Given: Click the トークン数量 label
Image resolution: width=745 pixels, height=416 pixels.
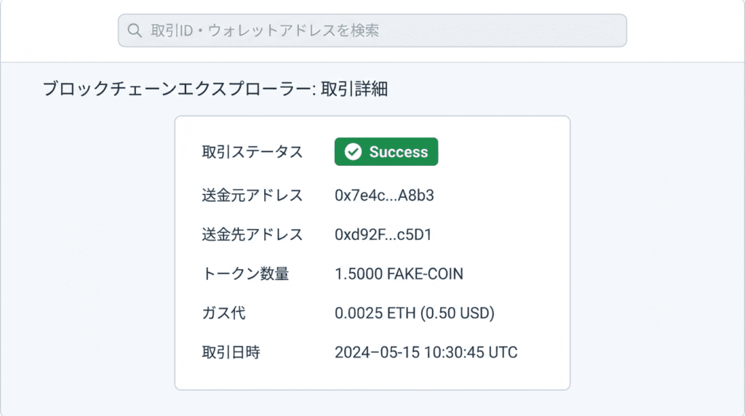Looking at the screenshot, I should [x=245, y=274].
